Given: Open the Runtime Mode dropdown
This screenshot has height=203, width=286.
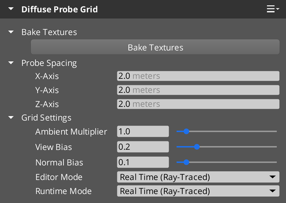Looking at the screenshot, I should 198,191.
